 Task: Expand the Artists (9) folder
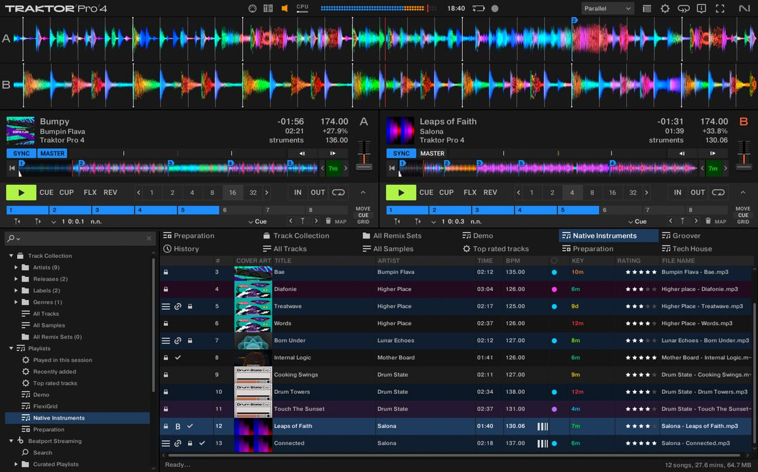click(16, 268)
